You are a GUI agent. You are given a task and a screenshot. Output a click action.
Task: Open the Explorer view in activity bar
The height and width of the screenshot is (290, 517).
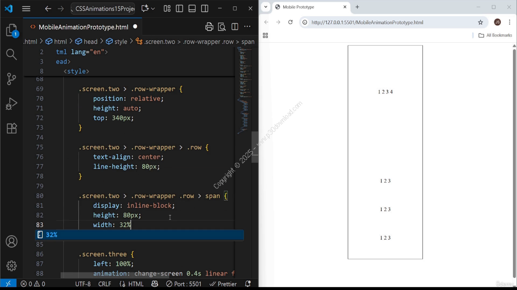(x=11, y=31)
